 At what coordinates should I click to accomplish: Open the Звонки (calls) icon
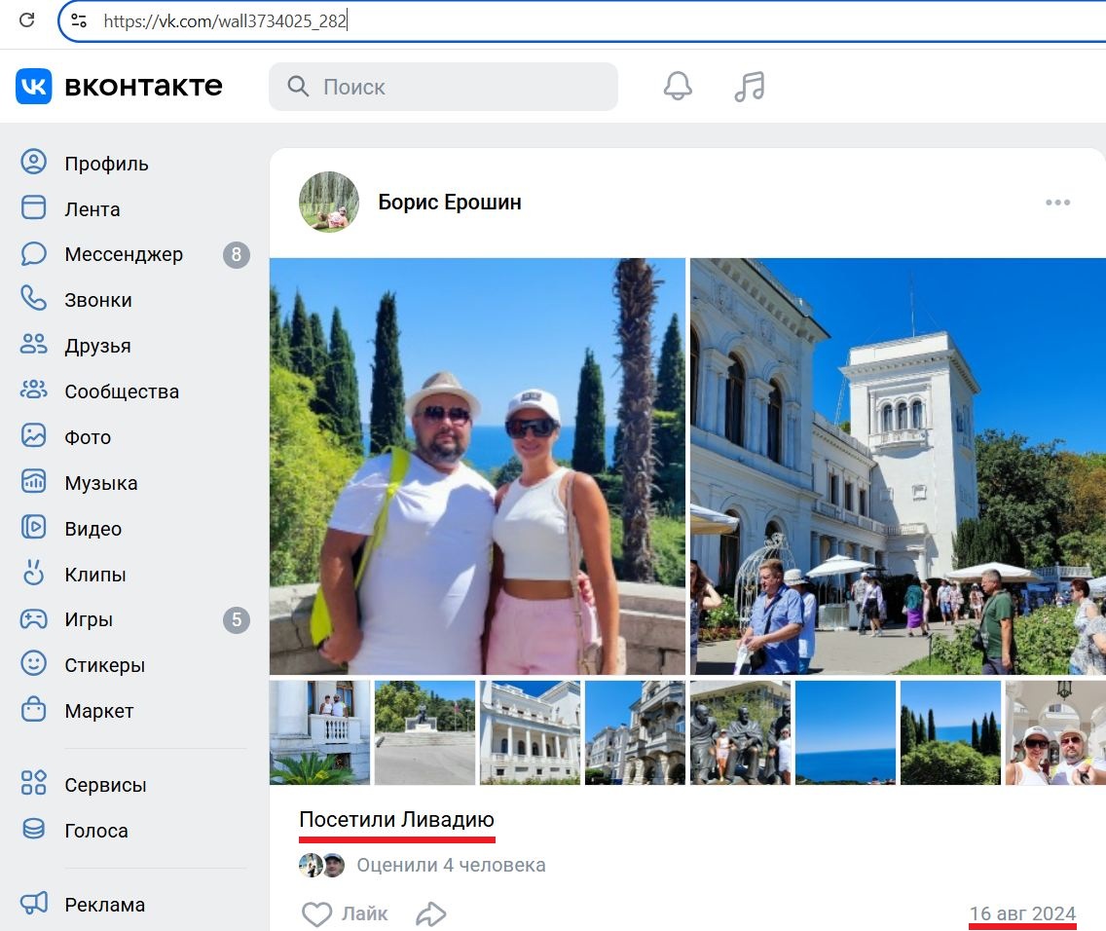coord(33,300)
